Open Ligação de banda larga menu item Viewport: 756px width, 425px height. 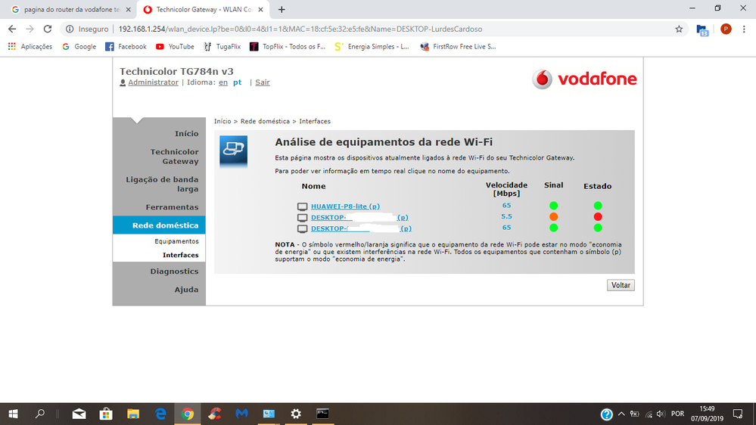162,184
